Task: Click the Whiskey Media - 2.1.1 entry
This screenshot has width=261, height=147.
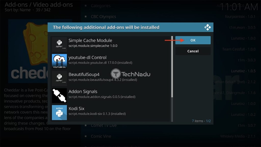Action: click(x=238, y=136)
